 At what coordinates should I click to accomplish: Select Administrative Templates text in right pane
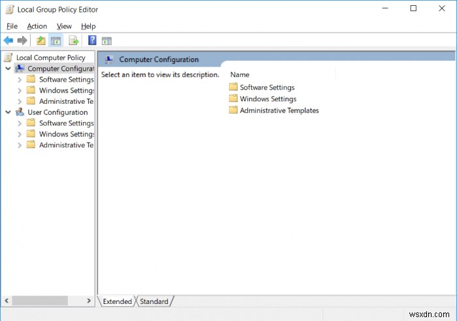click(x=279, y=110)
